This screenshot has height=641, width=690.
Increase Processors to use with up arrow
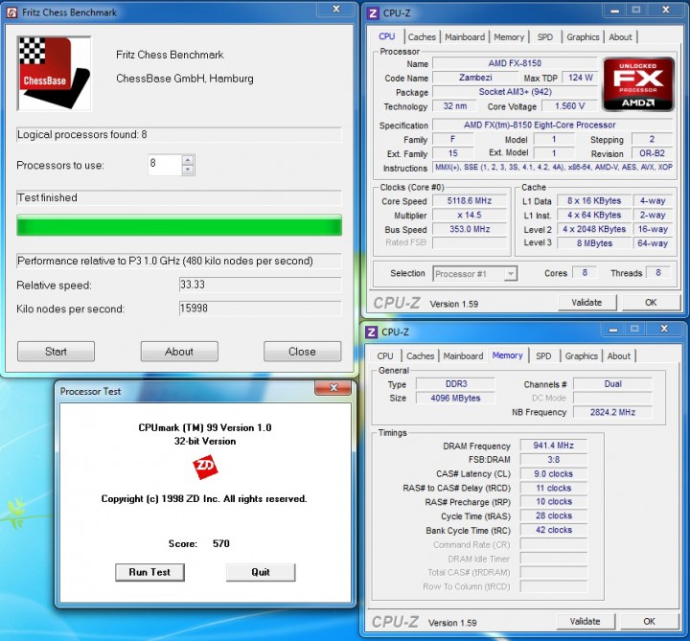point(188,160)
